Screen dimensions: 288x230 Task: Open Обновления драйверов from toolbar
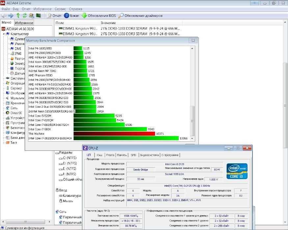click(x=141, y=16)
